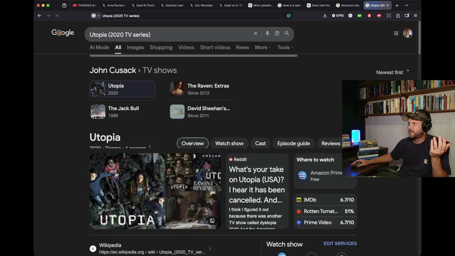Click EDIT SERVICES link
This screenshot has width=455, height=256.
[340, 244]
